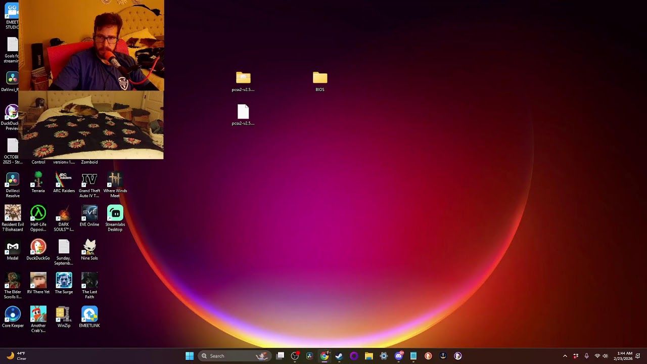Image resolution: width=647 pixels, height=364 pixels.
Task: Select the Core Keeper shortcut
Action: pos(13,317)
